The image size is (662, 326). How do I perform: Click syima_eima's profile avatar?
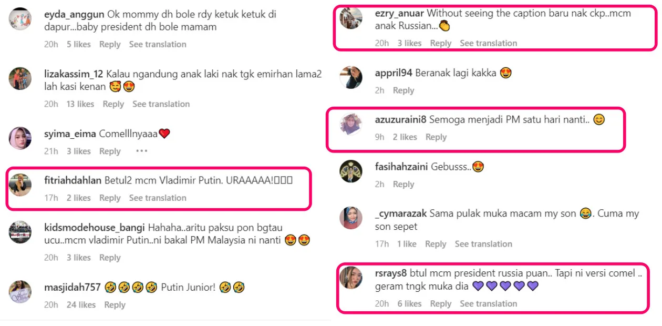coord(20,138)
